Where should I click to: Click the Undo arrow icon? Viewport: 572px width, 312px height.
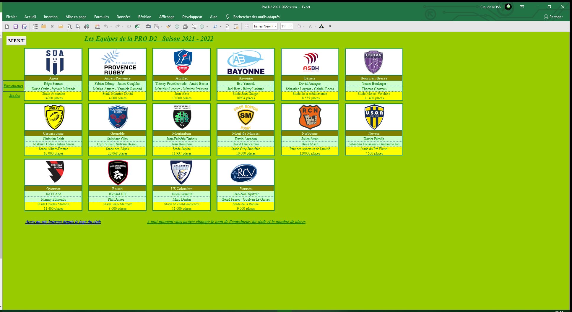pyautogui.click(x=106, y=27)
